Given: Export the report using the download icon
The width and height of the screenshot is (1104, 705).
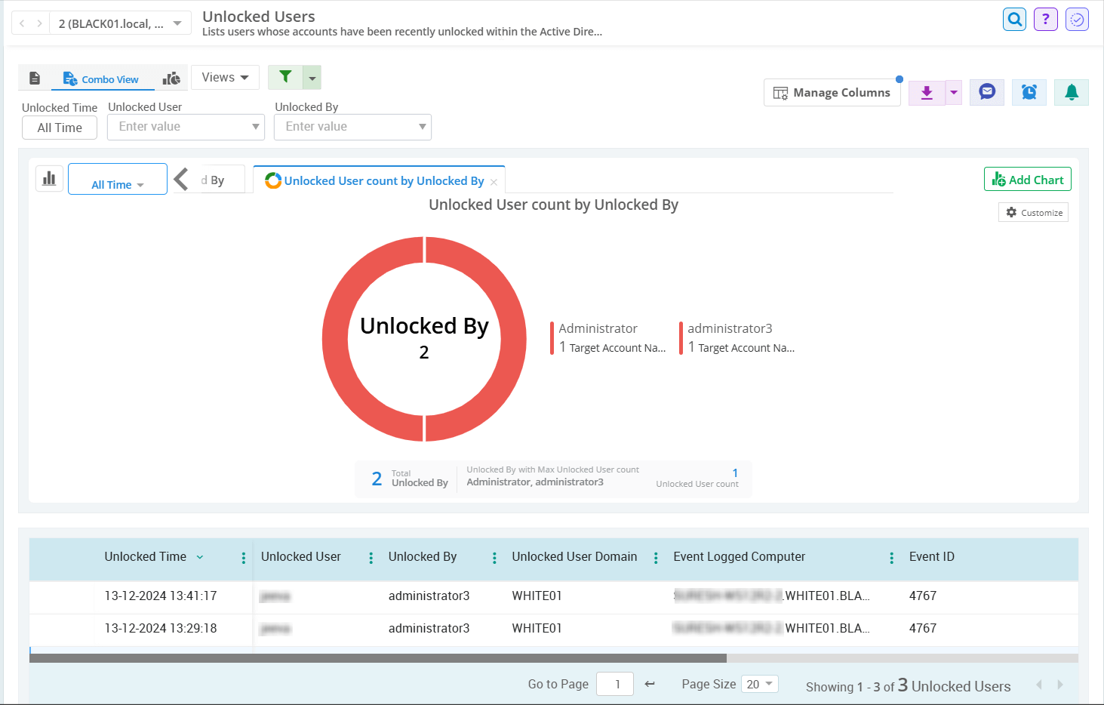Looking at the screenshot, I should [x=927, y=92].
